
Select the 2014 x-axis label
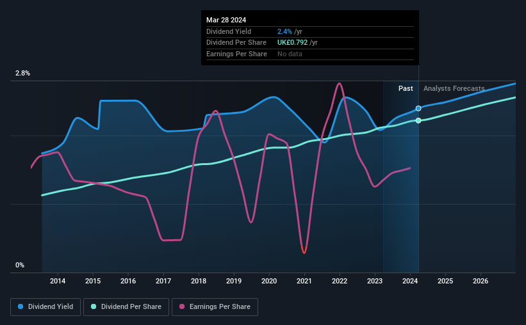pos(58,281)
